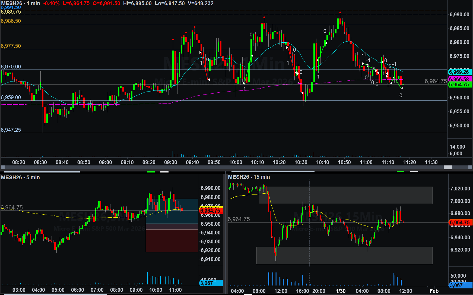Select the MESH26 - 5 min chart title
Screen dimensions: 473x295
20,177
